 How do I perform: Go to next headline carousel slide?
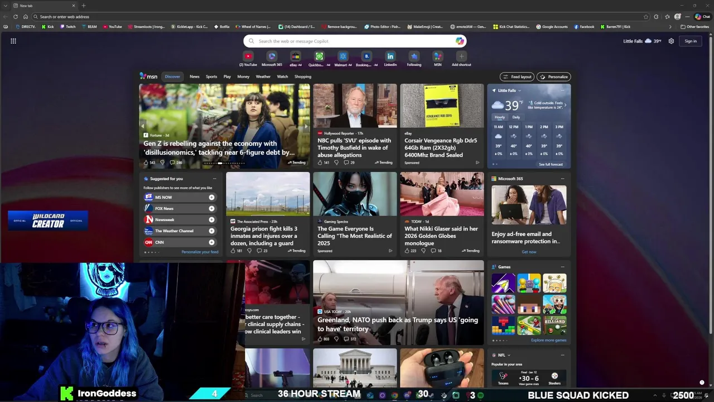tap(306, 126)
